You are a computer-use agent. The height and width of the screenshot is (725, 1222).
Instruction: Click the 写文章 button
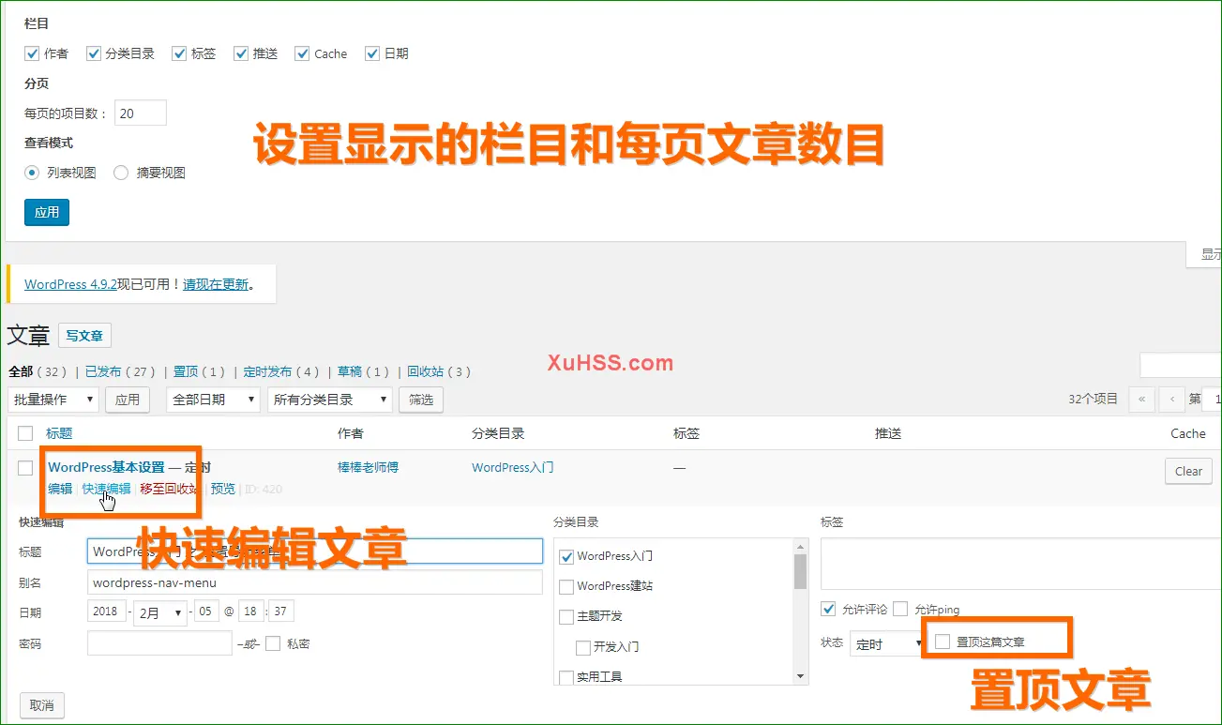point(84,336)
